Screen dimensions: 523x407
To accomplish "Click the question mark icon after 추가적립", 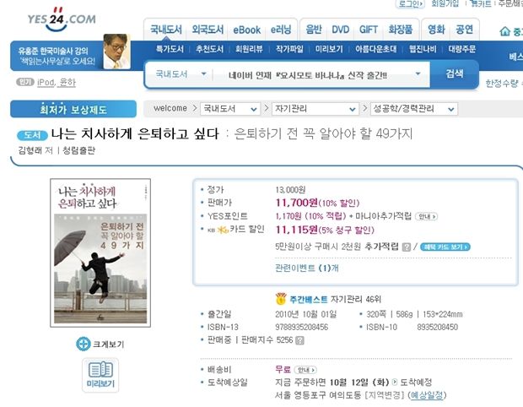I will pos(406,247).
